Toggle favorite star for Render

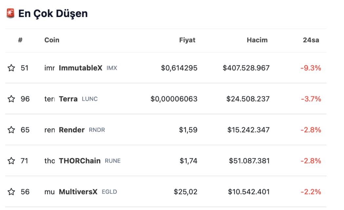[11, 130]
